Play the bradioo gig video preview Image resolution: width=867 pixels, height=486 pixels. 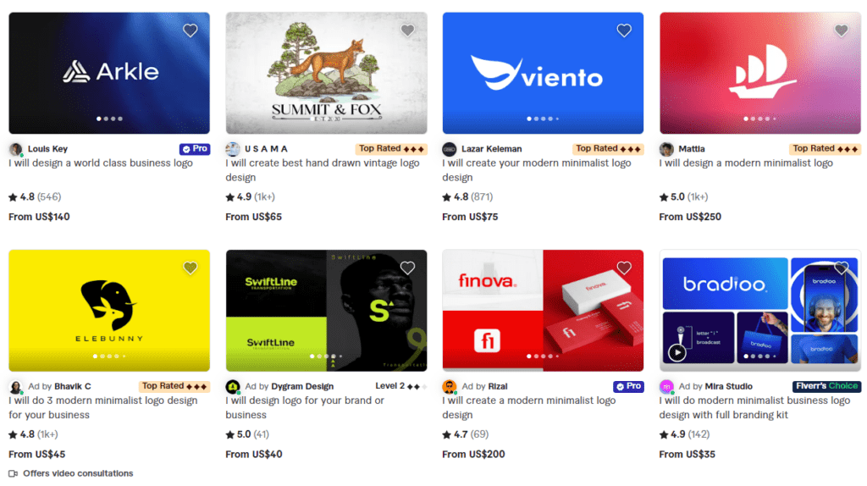click(x=676, y=352)
